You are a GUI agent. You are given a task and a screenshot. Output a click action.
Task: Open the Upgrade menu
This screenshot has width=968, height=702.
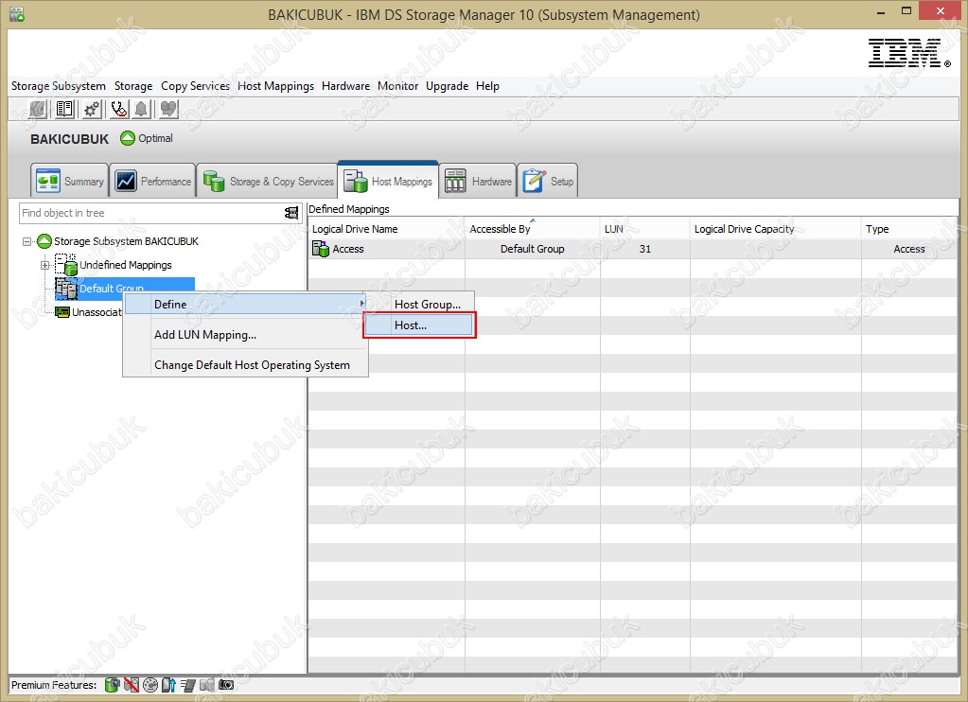pos(447,86)
